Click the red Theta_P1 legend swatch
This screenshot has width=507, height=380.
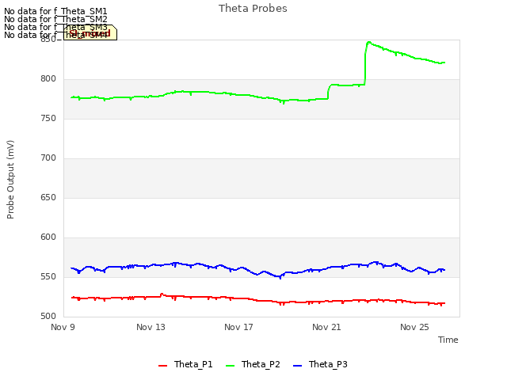point(162,366)
